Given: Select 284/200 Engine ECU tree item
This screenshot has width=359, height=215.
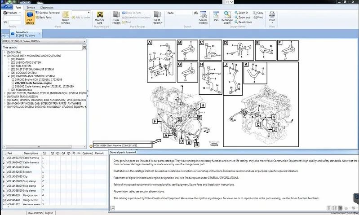Looking at the screenshot, I should click(39, 79).
